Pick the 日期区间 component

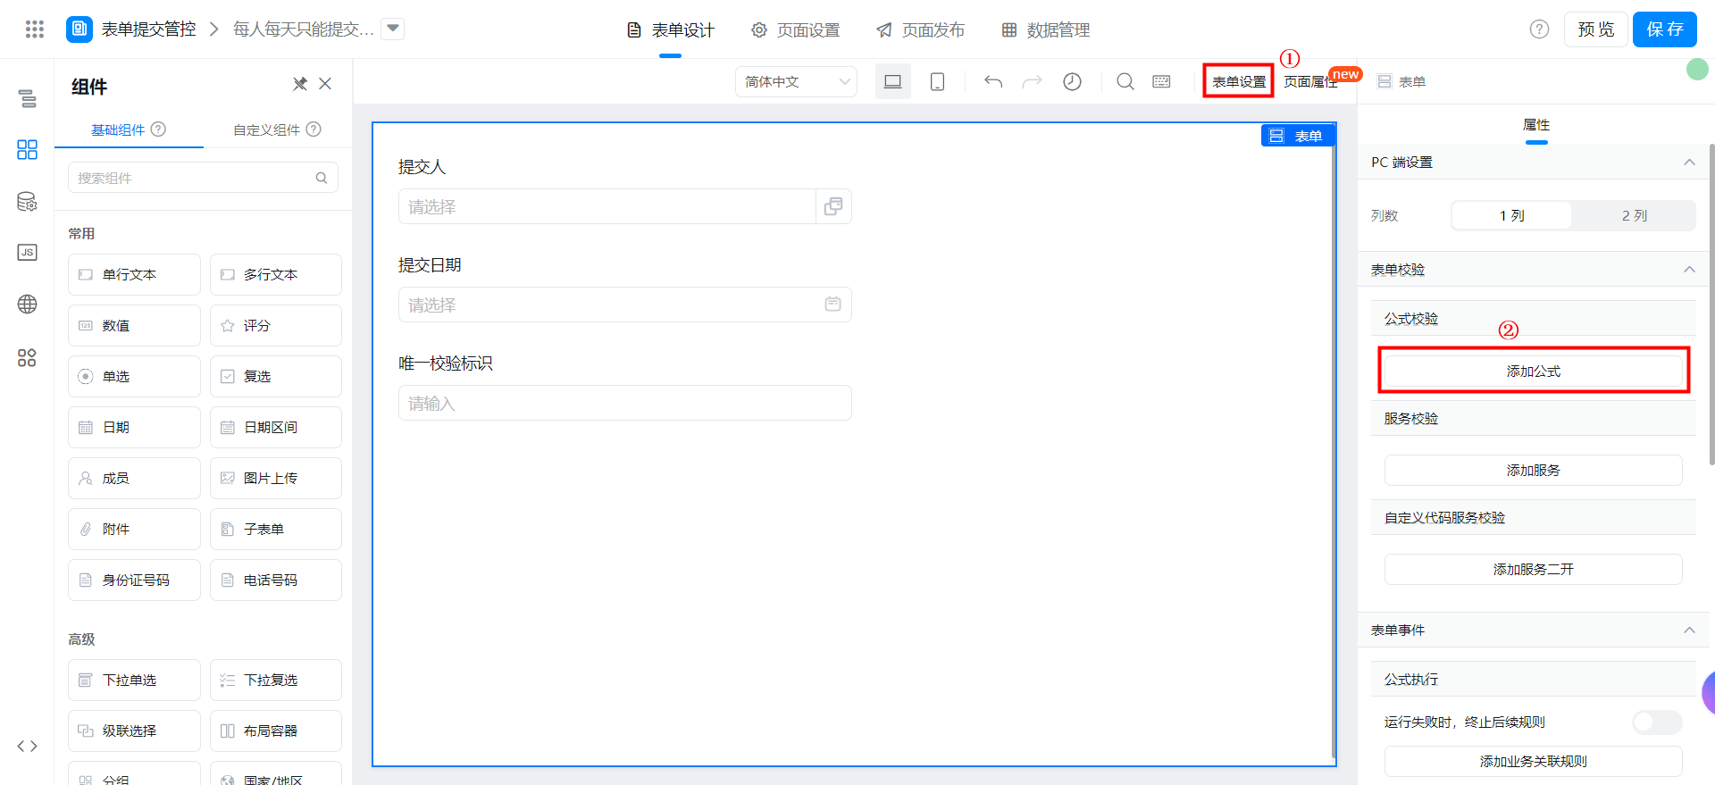[276, 427]
